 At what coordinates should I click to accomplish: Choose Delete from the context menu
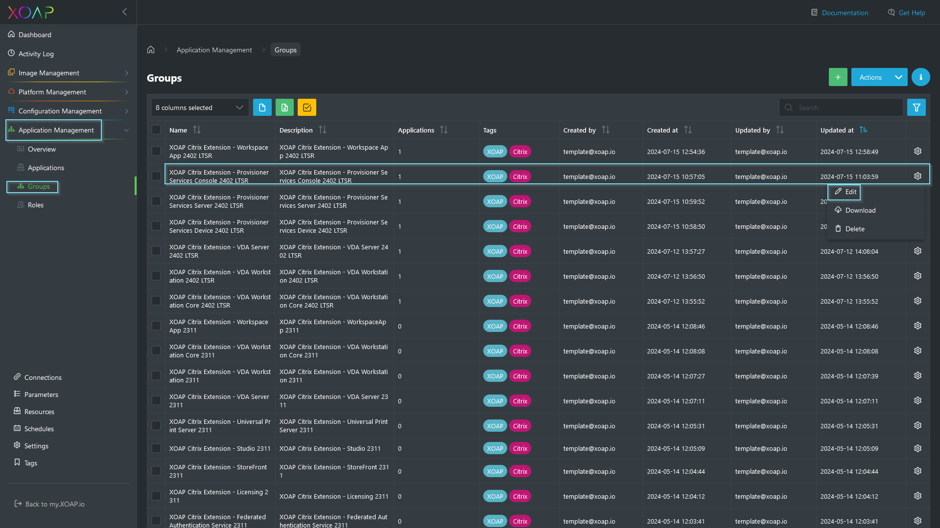[849, 229]
